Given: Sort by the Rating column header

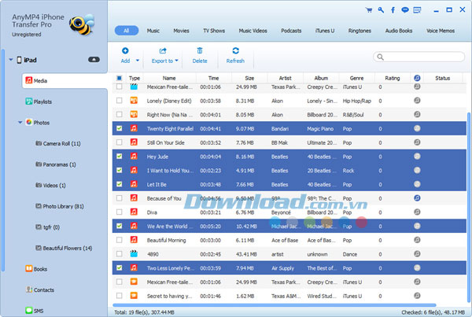Looking at the screenshot, I should (393, 78).
